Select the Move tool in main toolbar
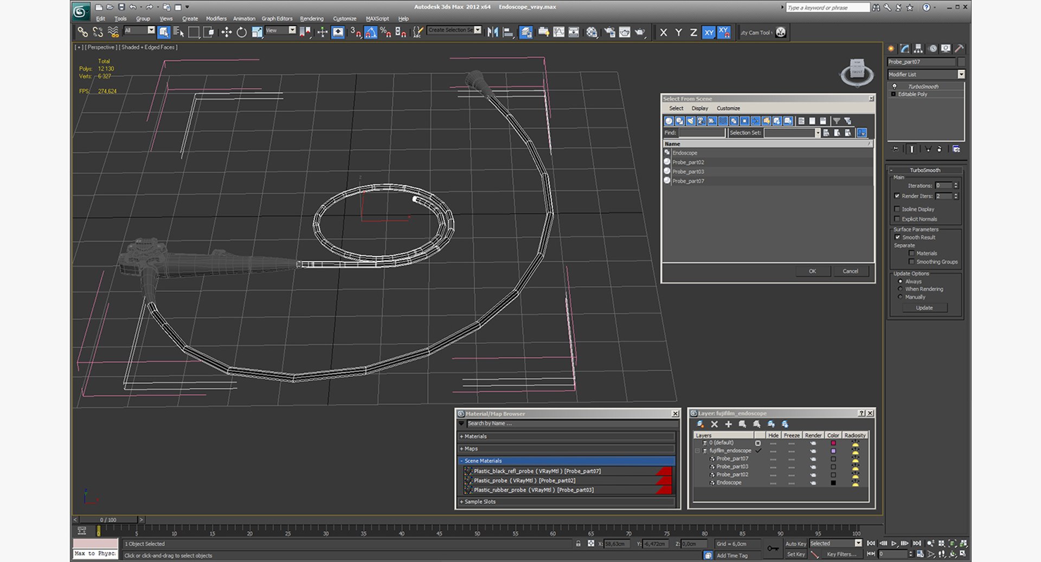Image resolution: width=1041 pixels, height=562 pixels. click(226, 32)
